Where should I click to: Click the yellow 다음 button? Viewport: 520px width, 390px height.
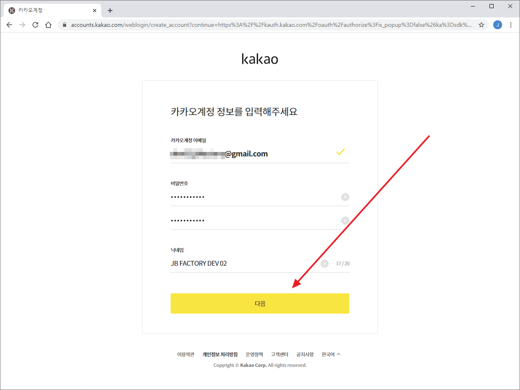(260, 303)
